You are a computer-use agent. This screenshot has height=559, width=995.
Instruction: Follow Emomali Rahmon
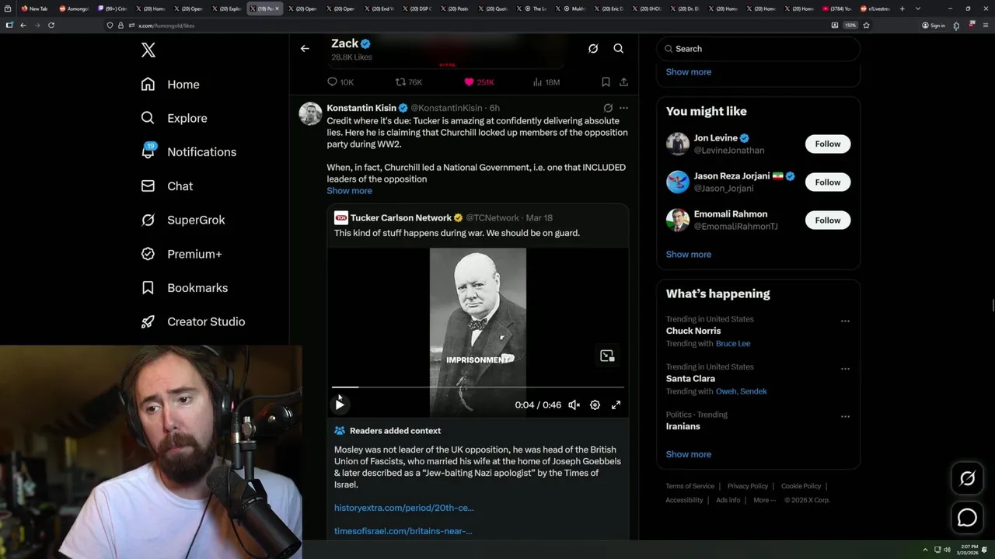pos(828,220)
